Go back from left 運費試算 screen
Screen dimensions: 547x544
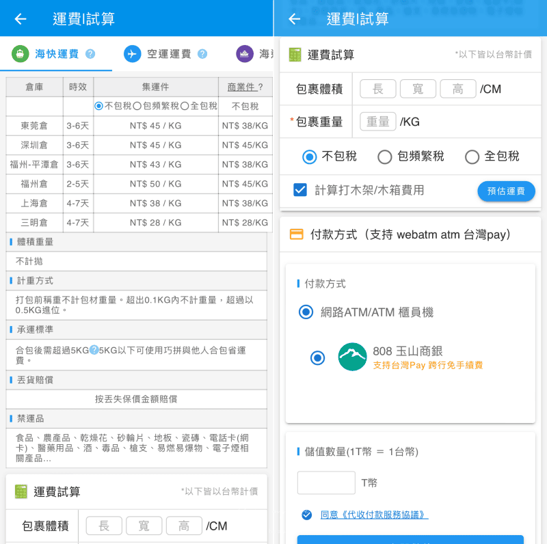click(21, 18)
